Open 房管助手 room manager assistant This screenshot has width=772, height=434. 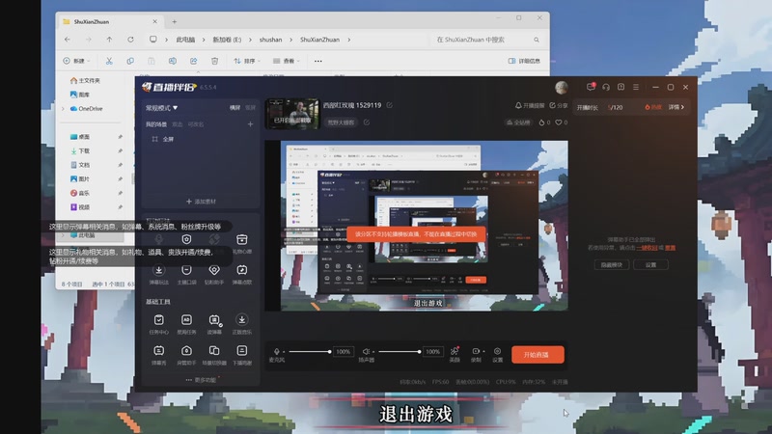[x=186, y=355]
